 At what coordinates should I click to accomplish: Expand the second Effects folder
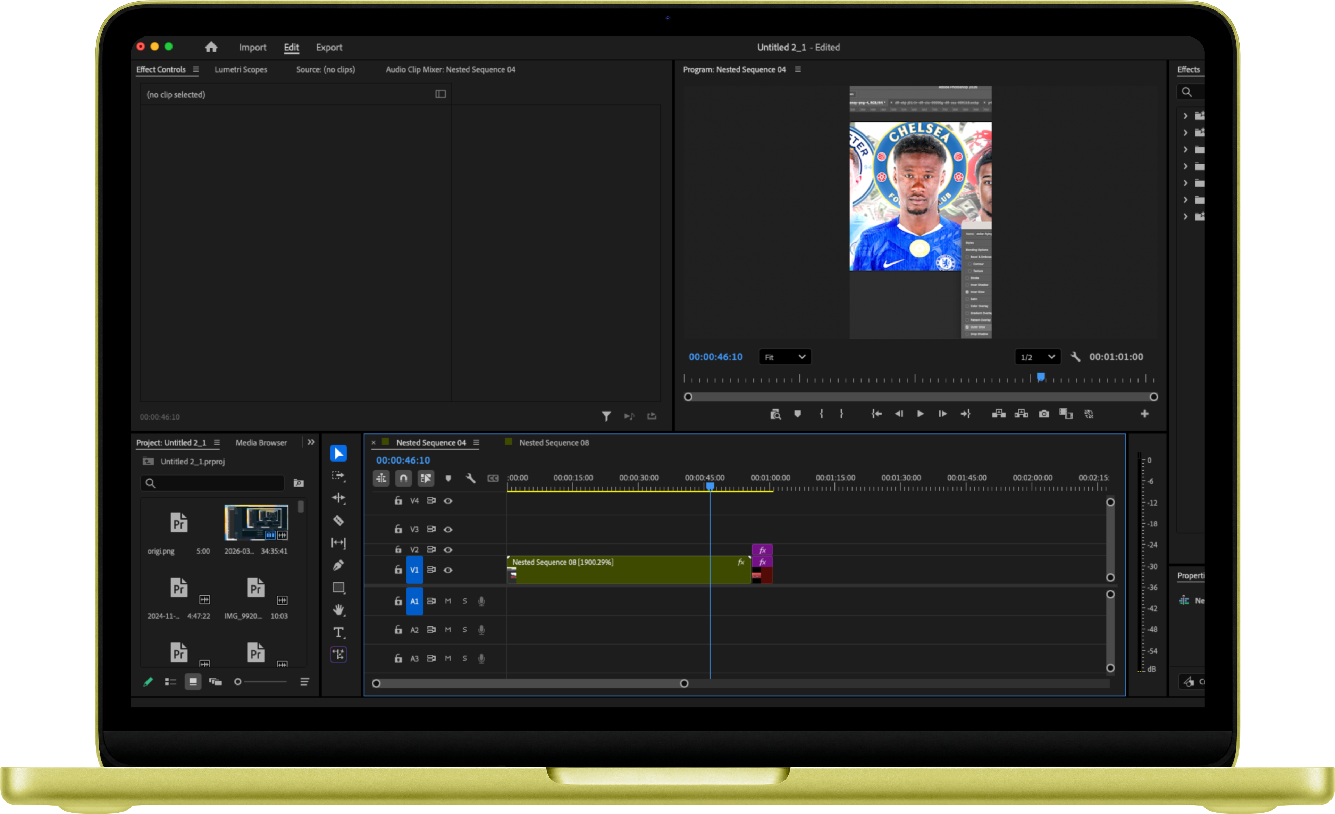click(1185, 133)
